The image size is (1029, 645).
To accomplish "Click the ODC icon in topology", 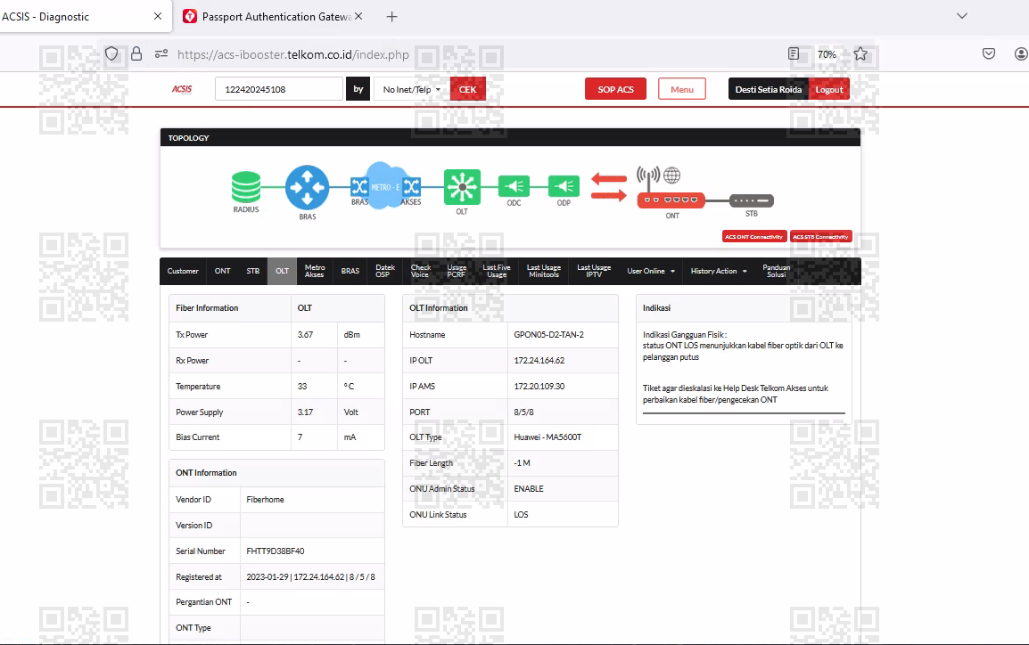I will (x=514, y=186).
